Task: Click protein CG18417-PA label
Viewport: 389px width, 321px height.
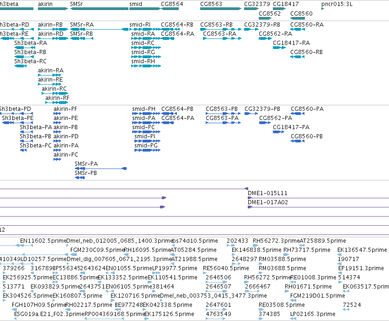Action: point(291,127)
